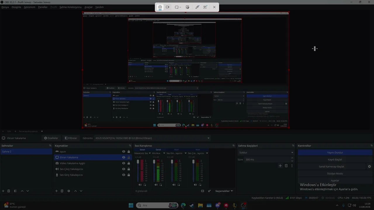Open Masaüstü Ses channel options arrow

click(x=150, y=153)
